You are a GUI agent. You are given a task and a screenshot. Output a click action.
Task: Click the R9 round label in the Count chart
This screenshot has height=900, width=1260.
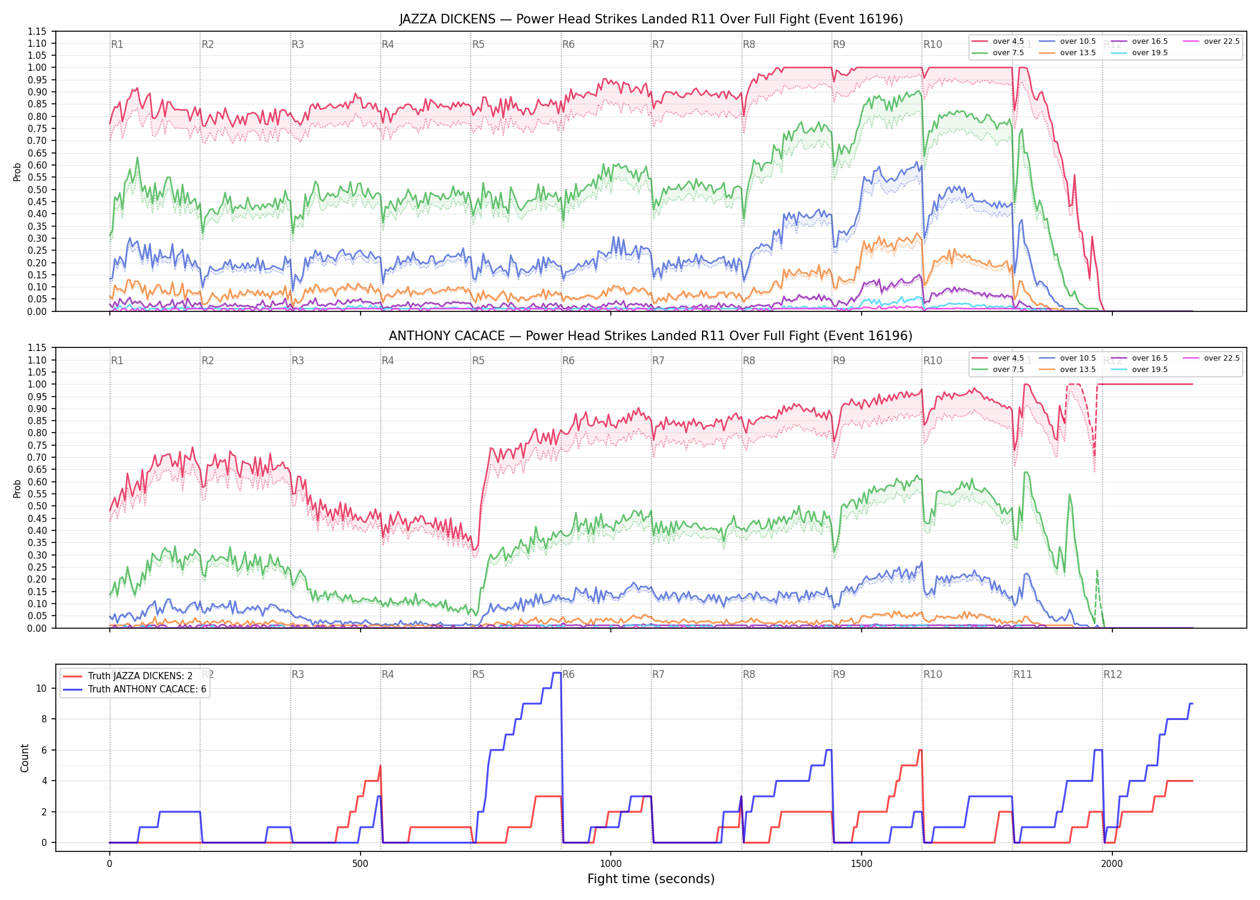click(x=839, y=674)
